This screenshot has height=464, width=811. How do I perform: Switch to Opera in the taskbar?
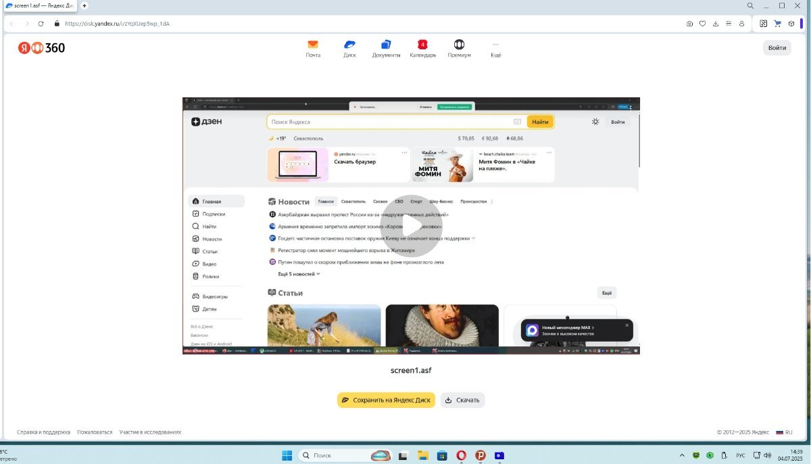click(x=462, y=455)
